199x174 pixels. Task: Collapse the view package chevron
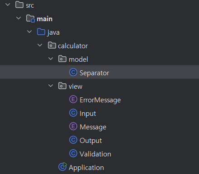click(x=51, y=86)
